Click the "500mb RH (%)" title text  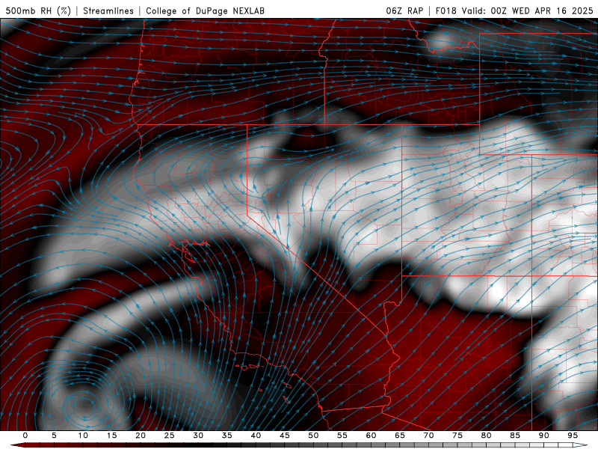pos(38,10)
